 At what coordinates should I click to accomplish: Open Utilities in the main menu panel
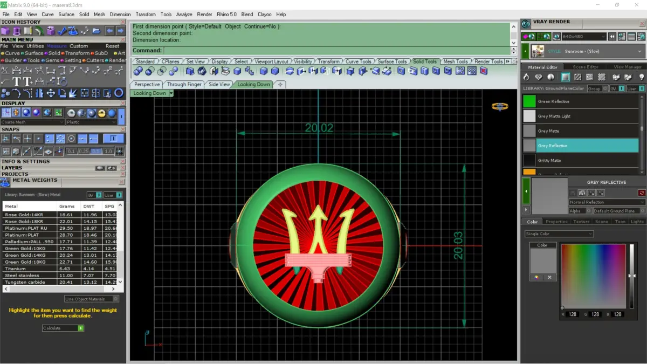(x=35, y=46)
